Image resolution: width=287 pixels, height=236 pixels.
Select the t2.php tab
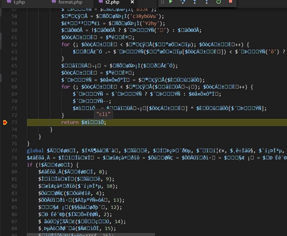[112, 2]
